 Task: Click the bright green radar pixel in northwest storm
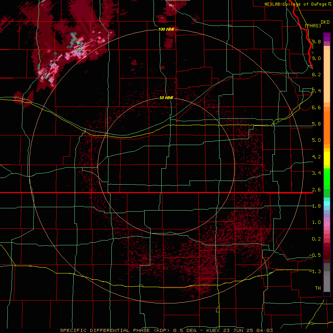tap(78, 43)
